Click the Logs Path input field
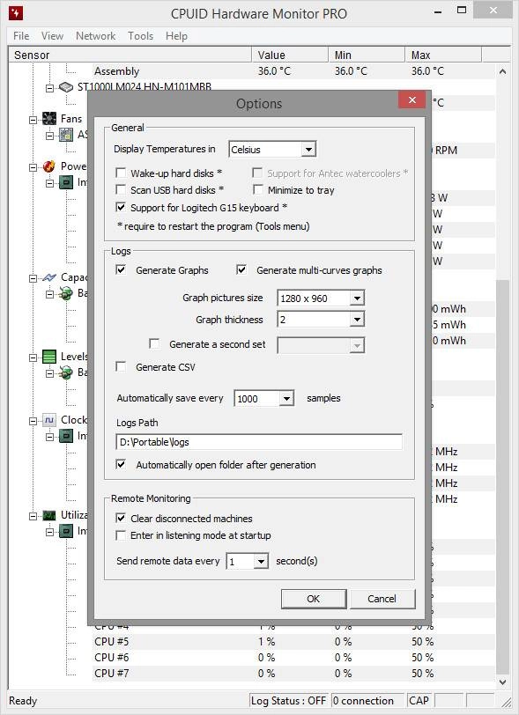 click(259, 442)
